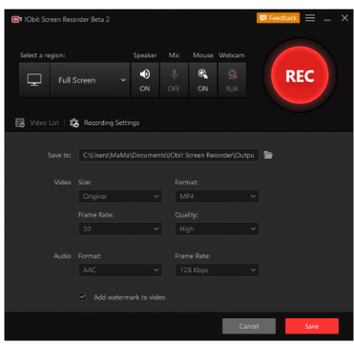This screenshot has height=345, width=354.
Task: Start recording with the REC button
Action: click(x=300, y=75)
